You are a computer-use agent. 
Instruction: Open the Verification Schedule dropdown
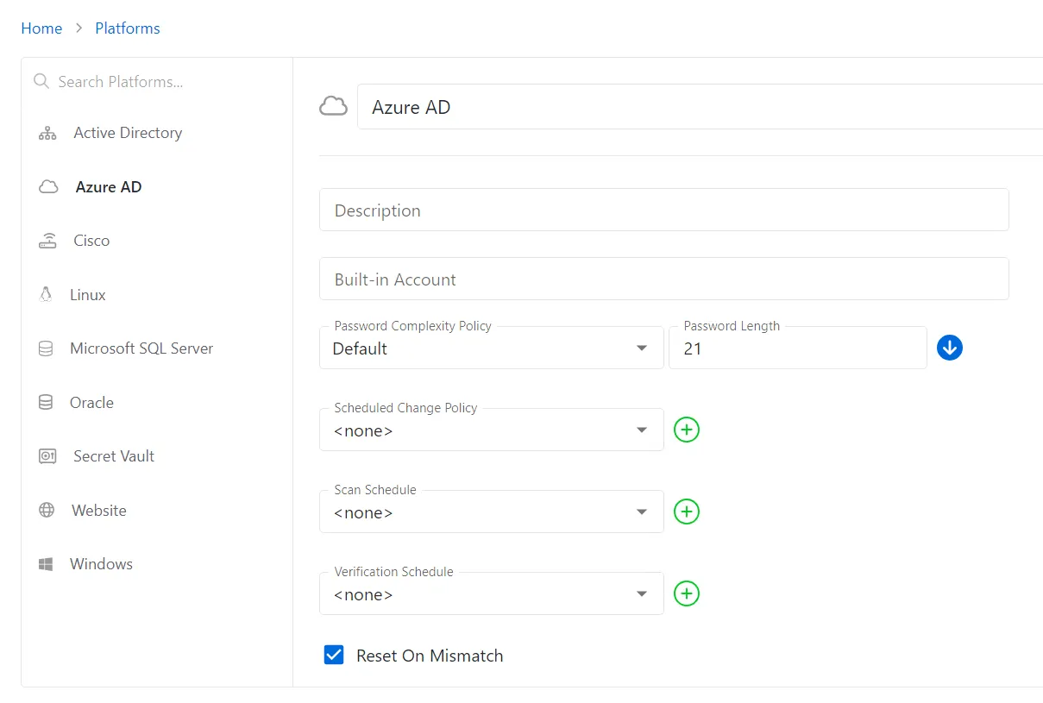[x=641, y=593]
